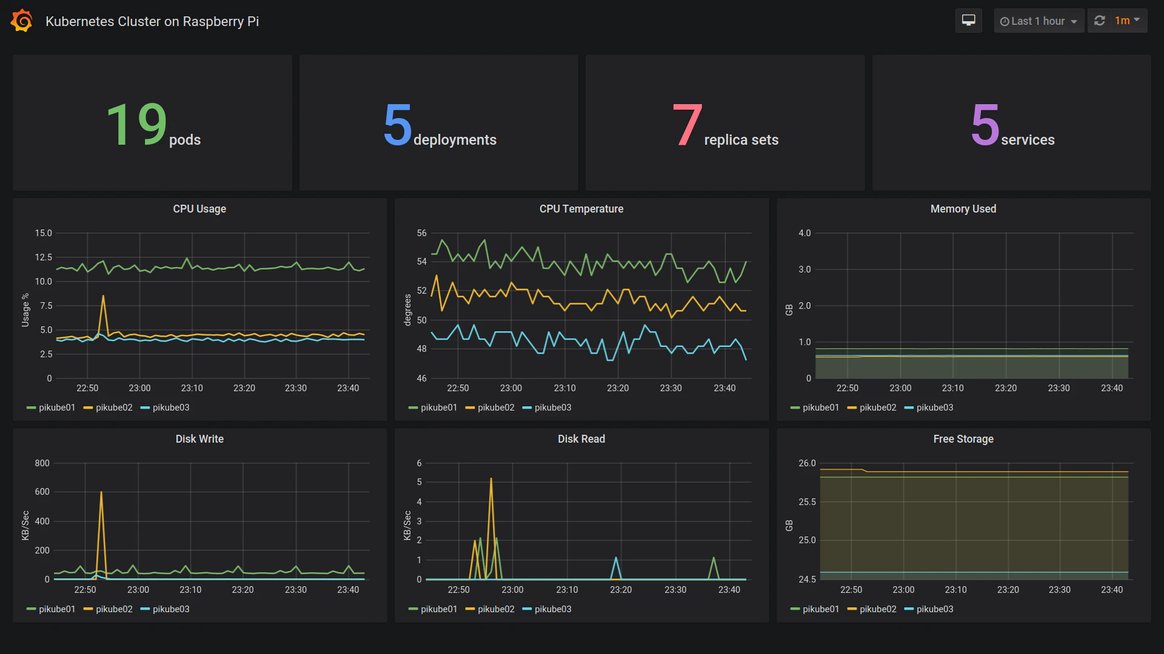Open the Free Storage panel title menu
Image resolution: width=1164 pixels, height=654 pixels.
point(963,439)
